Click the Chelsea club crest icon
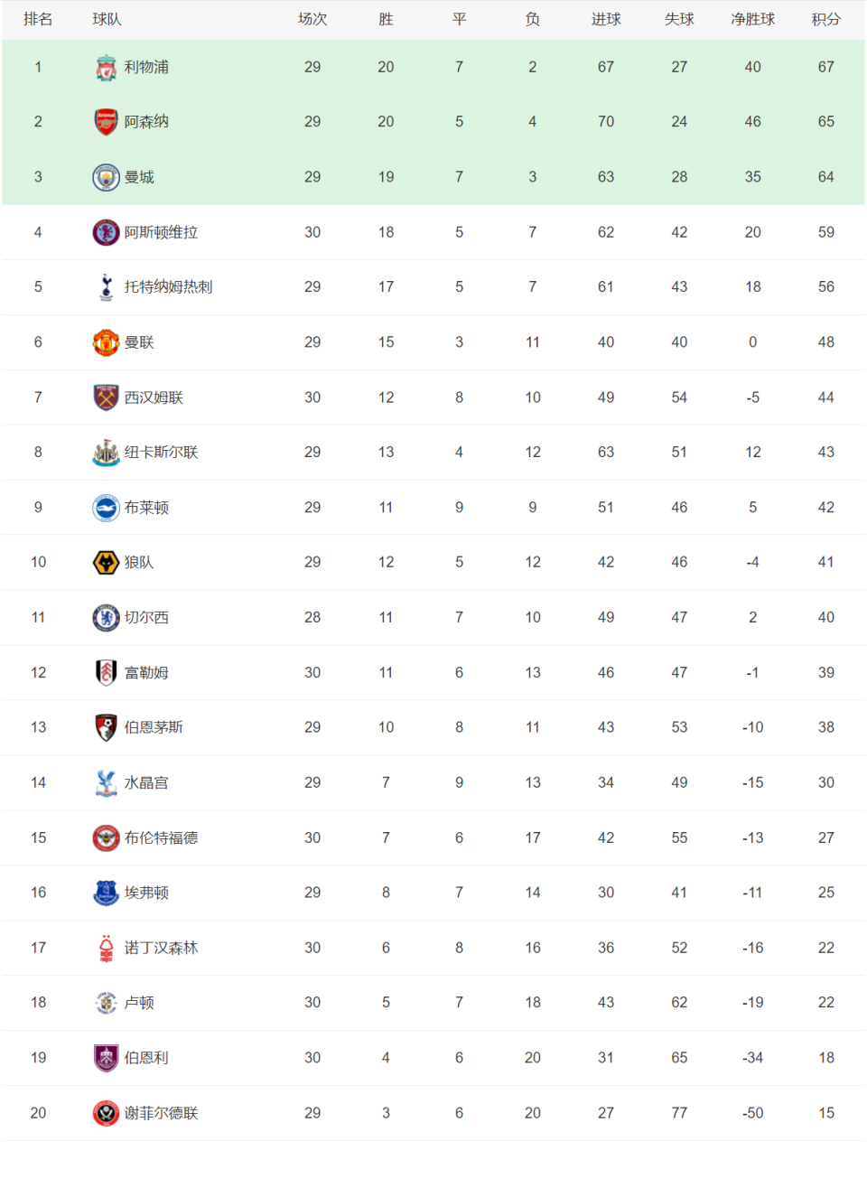867x1188 pixels. click(x=107, y=618)
